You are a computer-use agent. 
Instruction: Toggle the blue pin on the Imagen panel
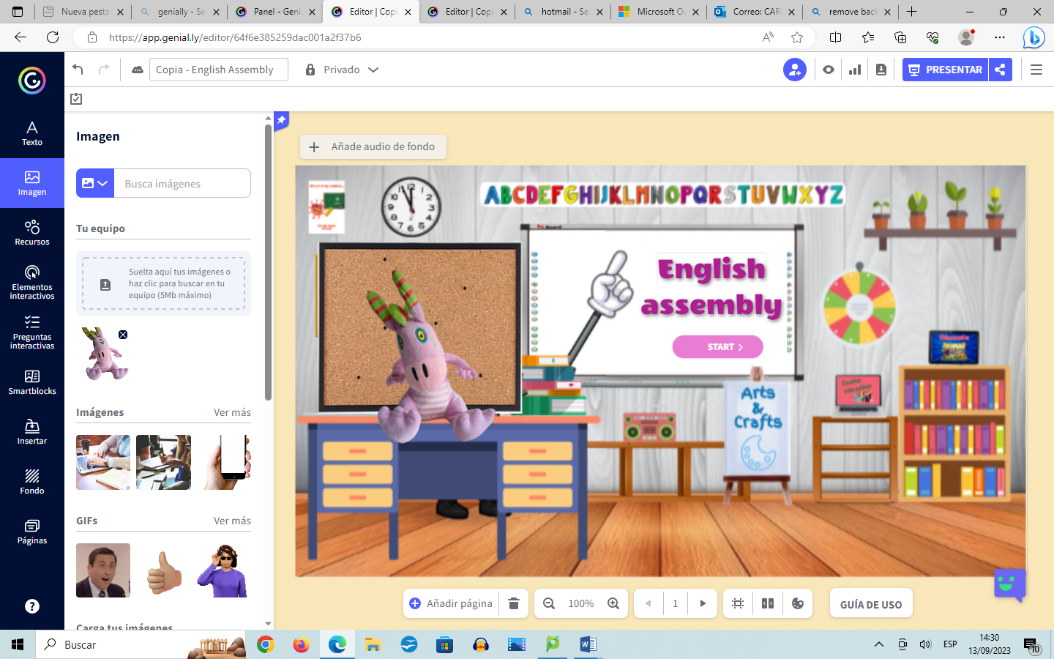(281, 121)
